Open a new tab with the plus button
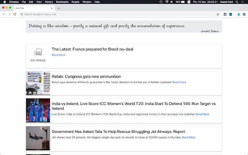This screenshot has width=248, height=155. 59,8
